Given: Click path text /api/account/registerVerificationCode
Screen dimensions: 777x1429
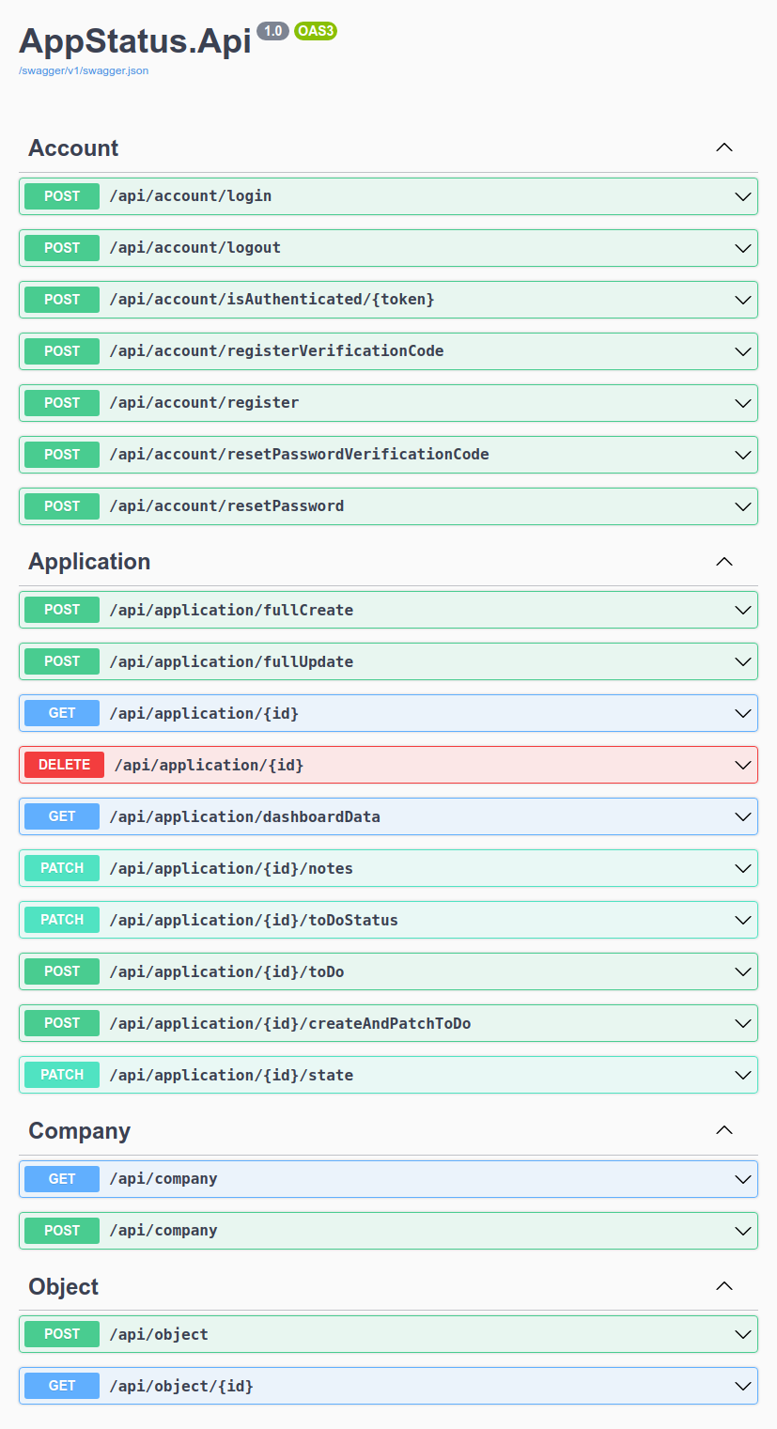Looking at the screenshot, I should (276, 351).
